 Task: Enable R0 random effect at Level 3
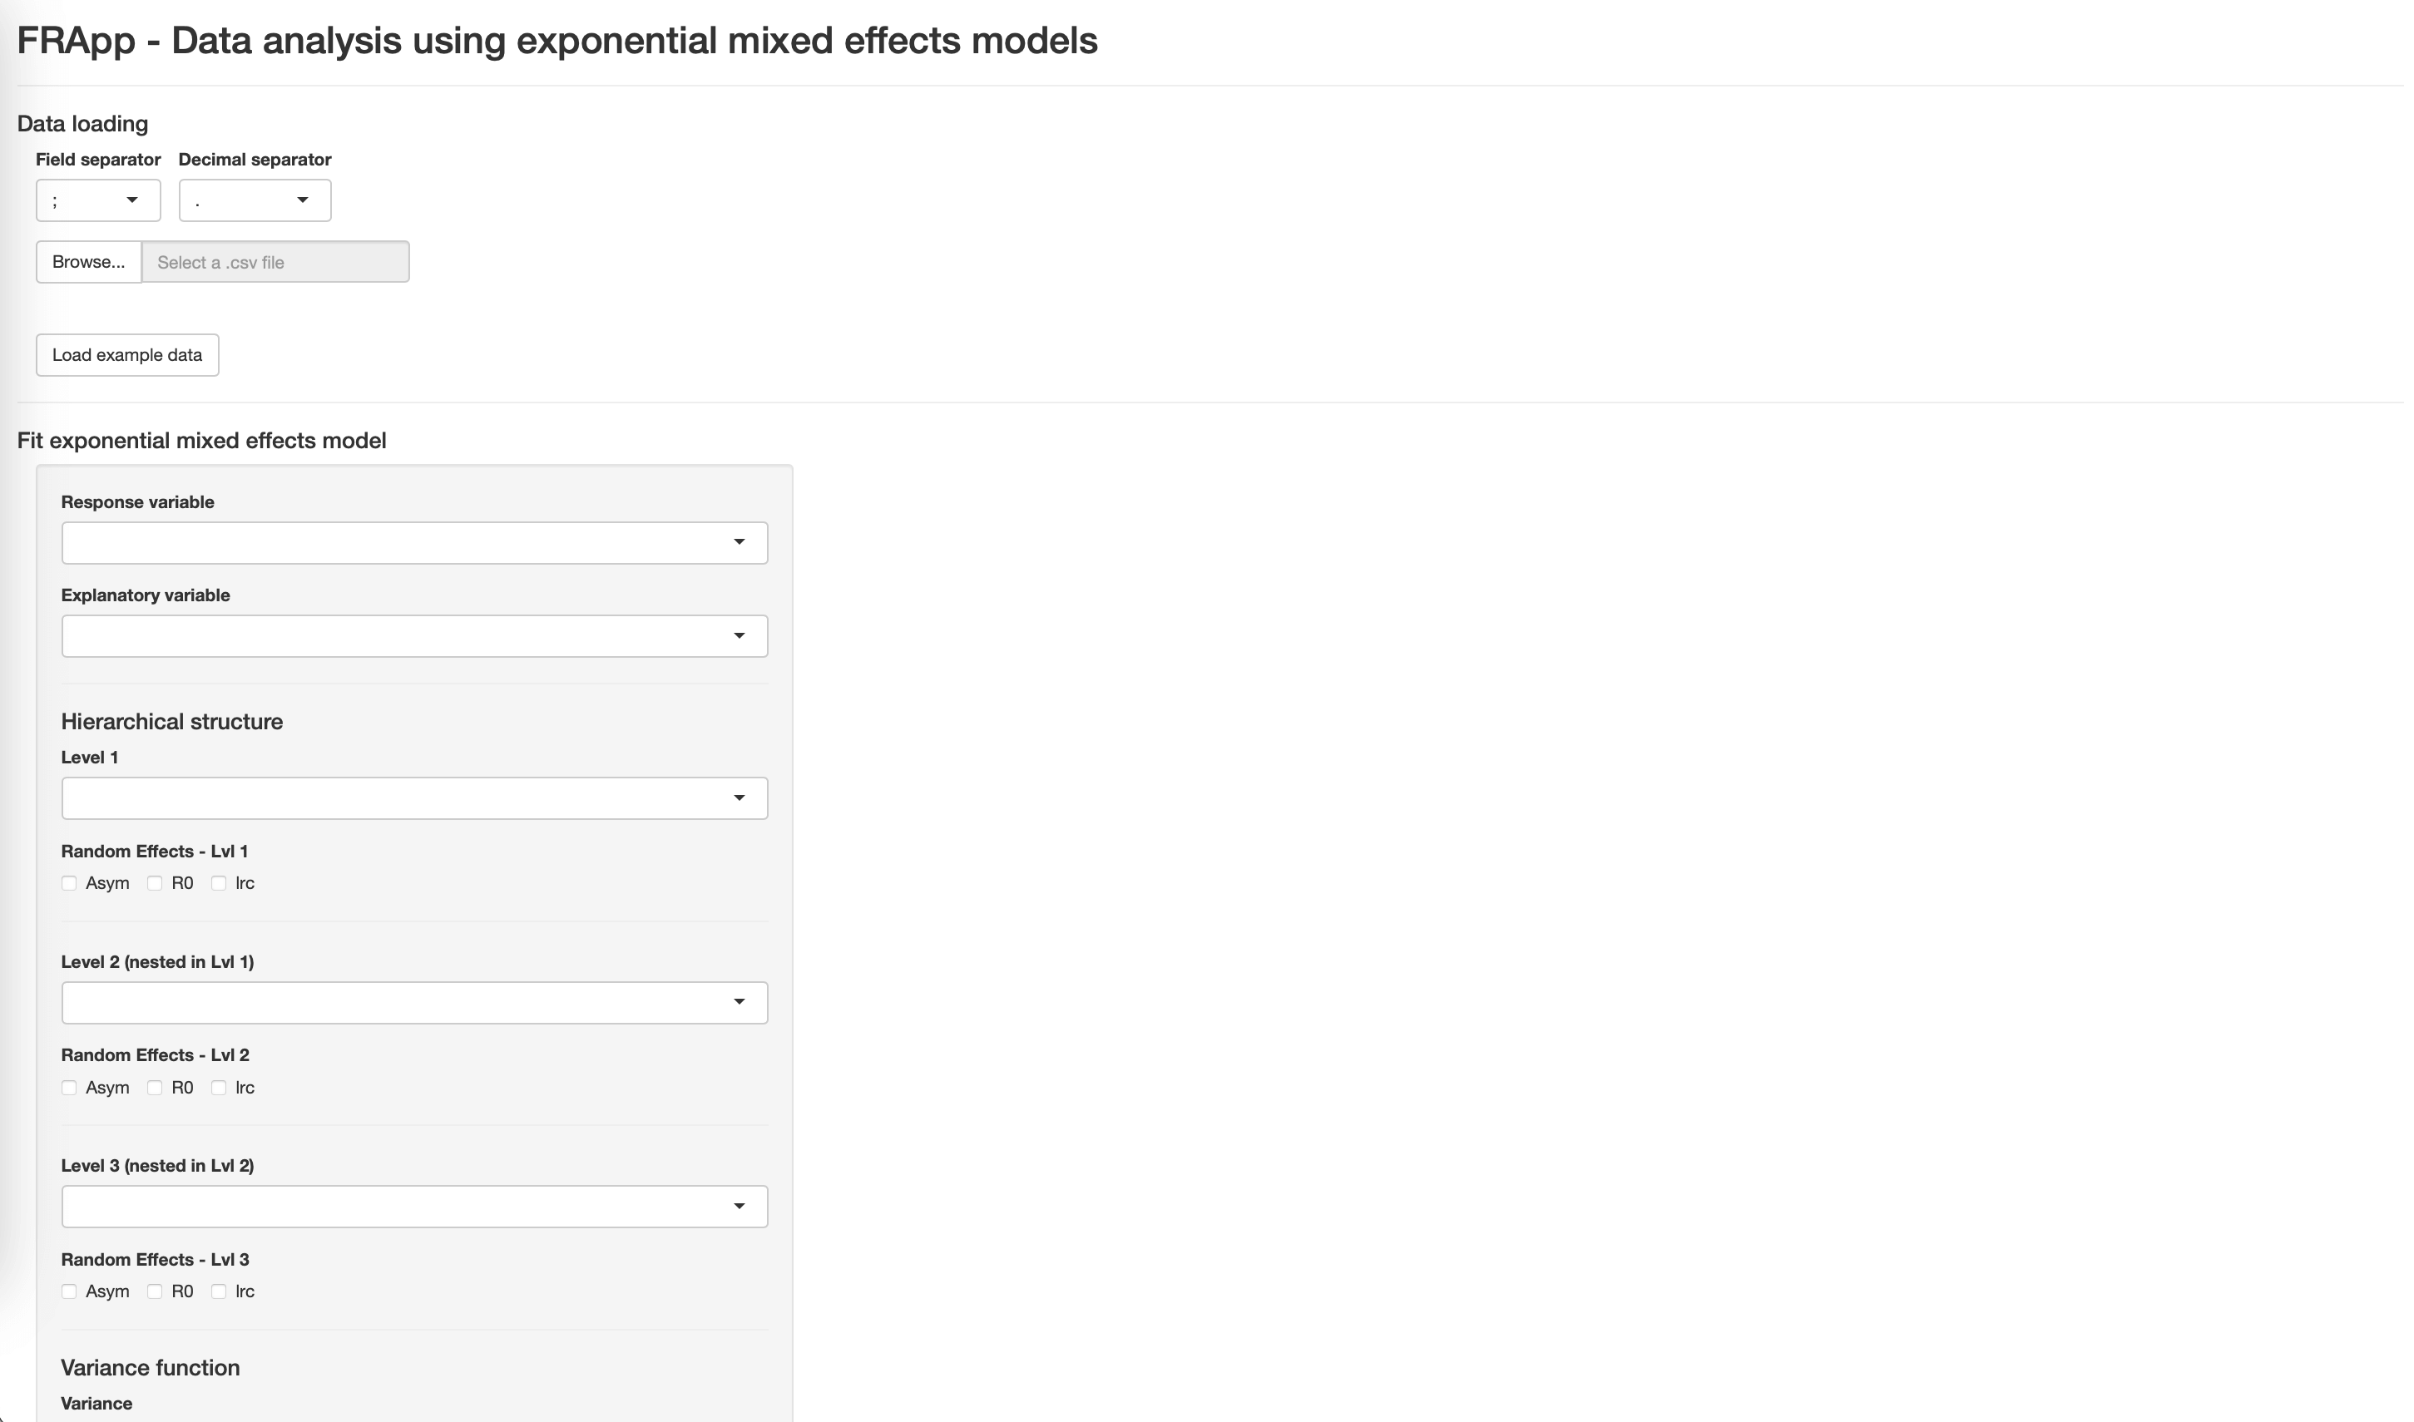click(x=156, y=1291)
